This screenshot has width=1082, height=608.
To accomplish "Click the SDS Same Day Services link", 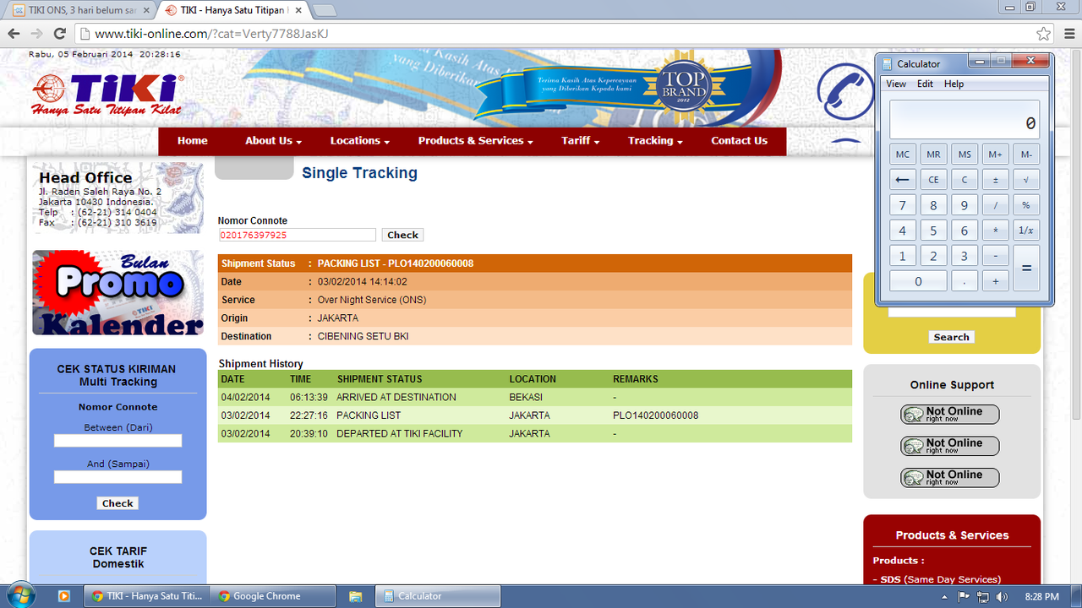I will point(937,579).
